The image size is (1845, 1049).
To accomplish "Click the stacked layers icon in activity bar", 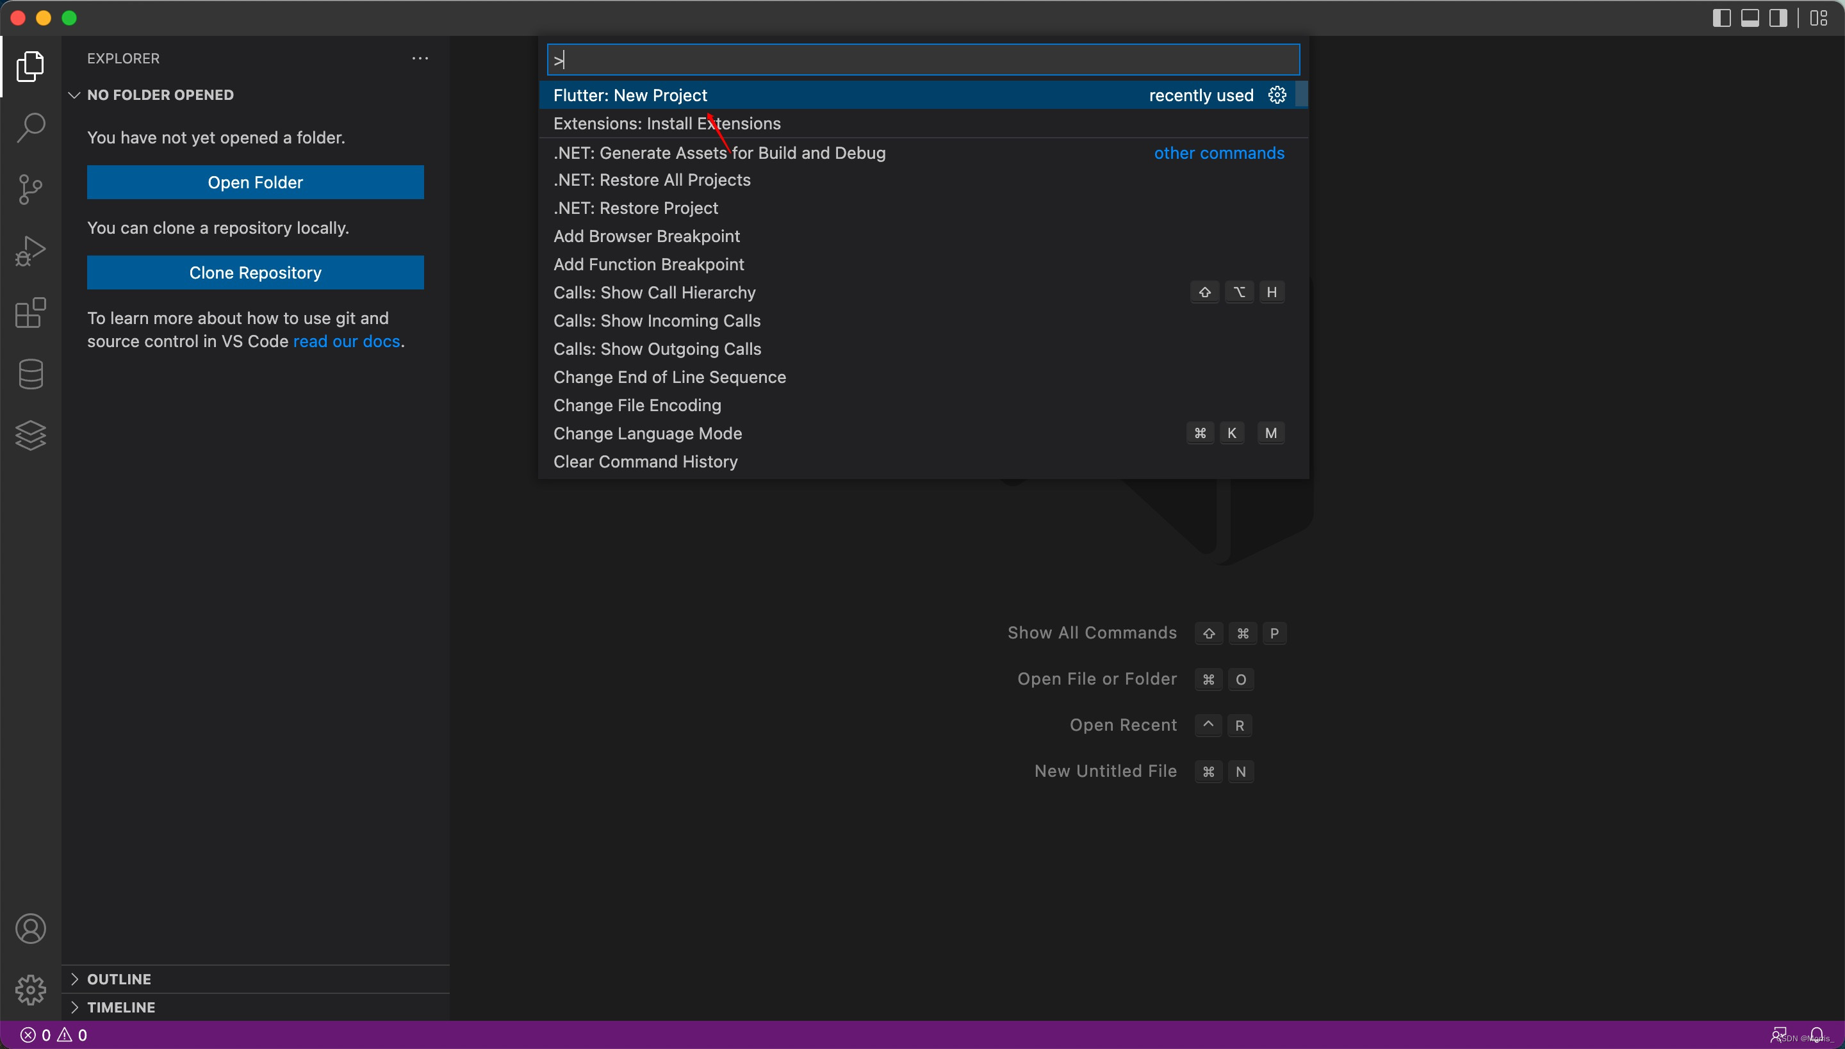I will (30, 435).
